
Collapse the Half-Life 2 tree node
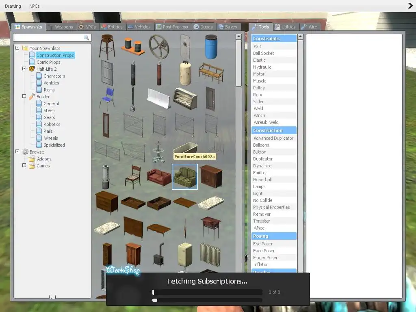coord(24,68)
